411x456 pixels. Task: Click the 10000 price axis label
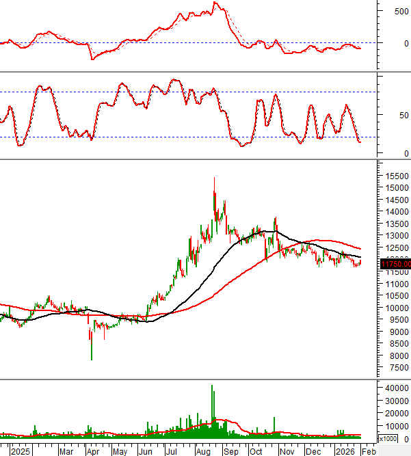click(x=395, y=308)
